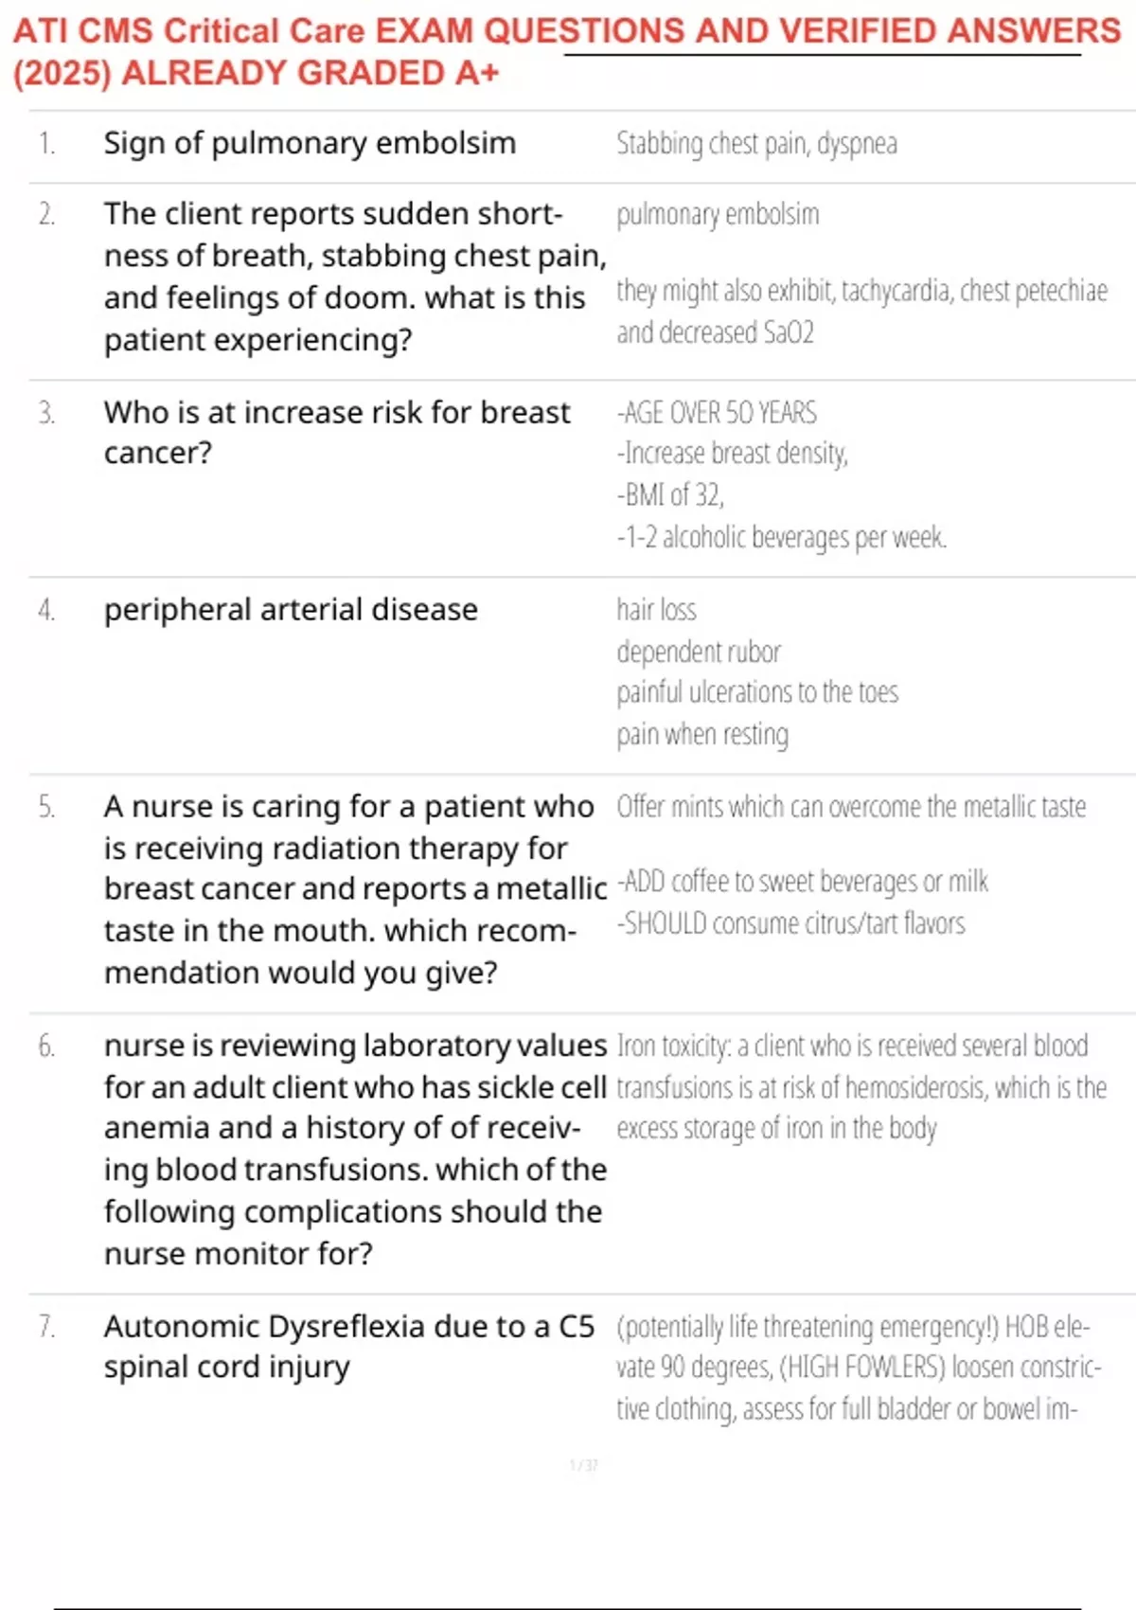Select the breast cancer risk question
This screenshot has width=1136, height=1610.
337,433
